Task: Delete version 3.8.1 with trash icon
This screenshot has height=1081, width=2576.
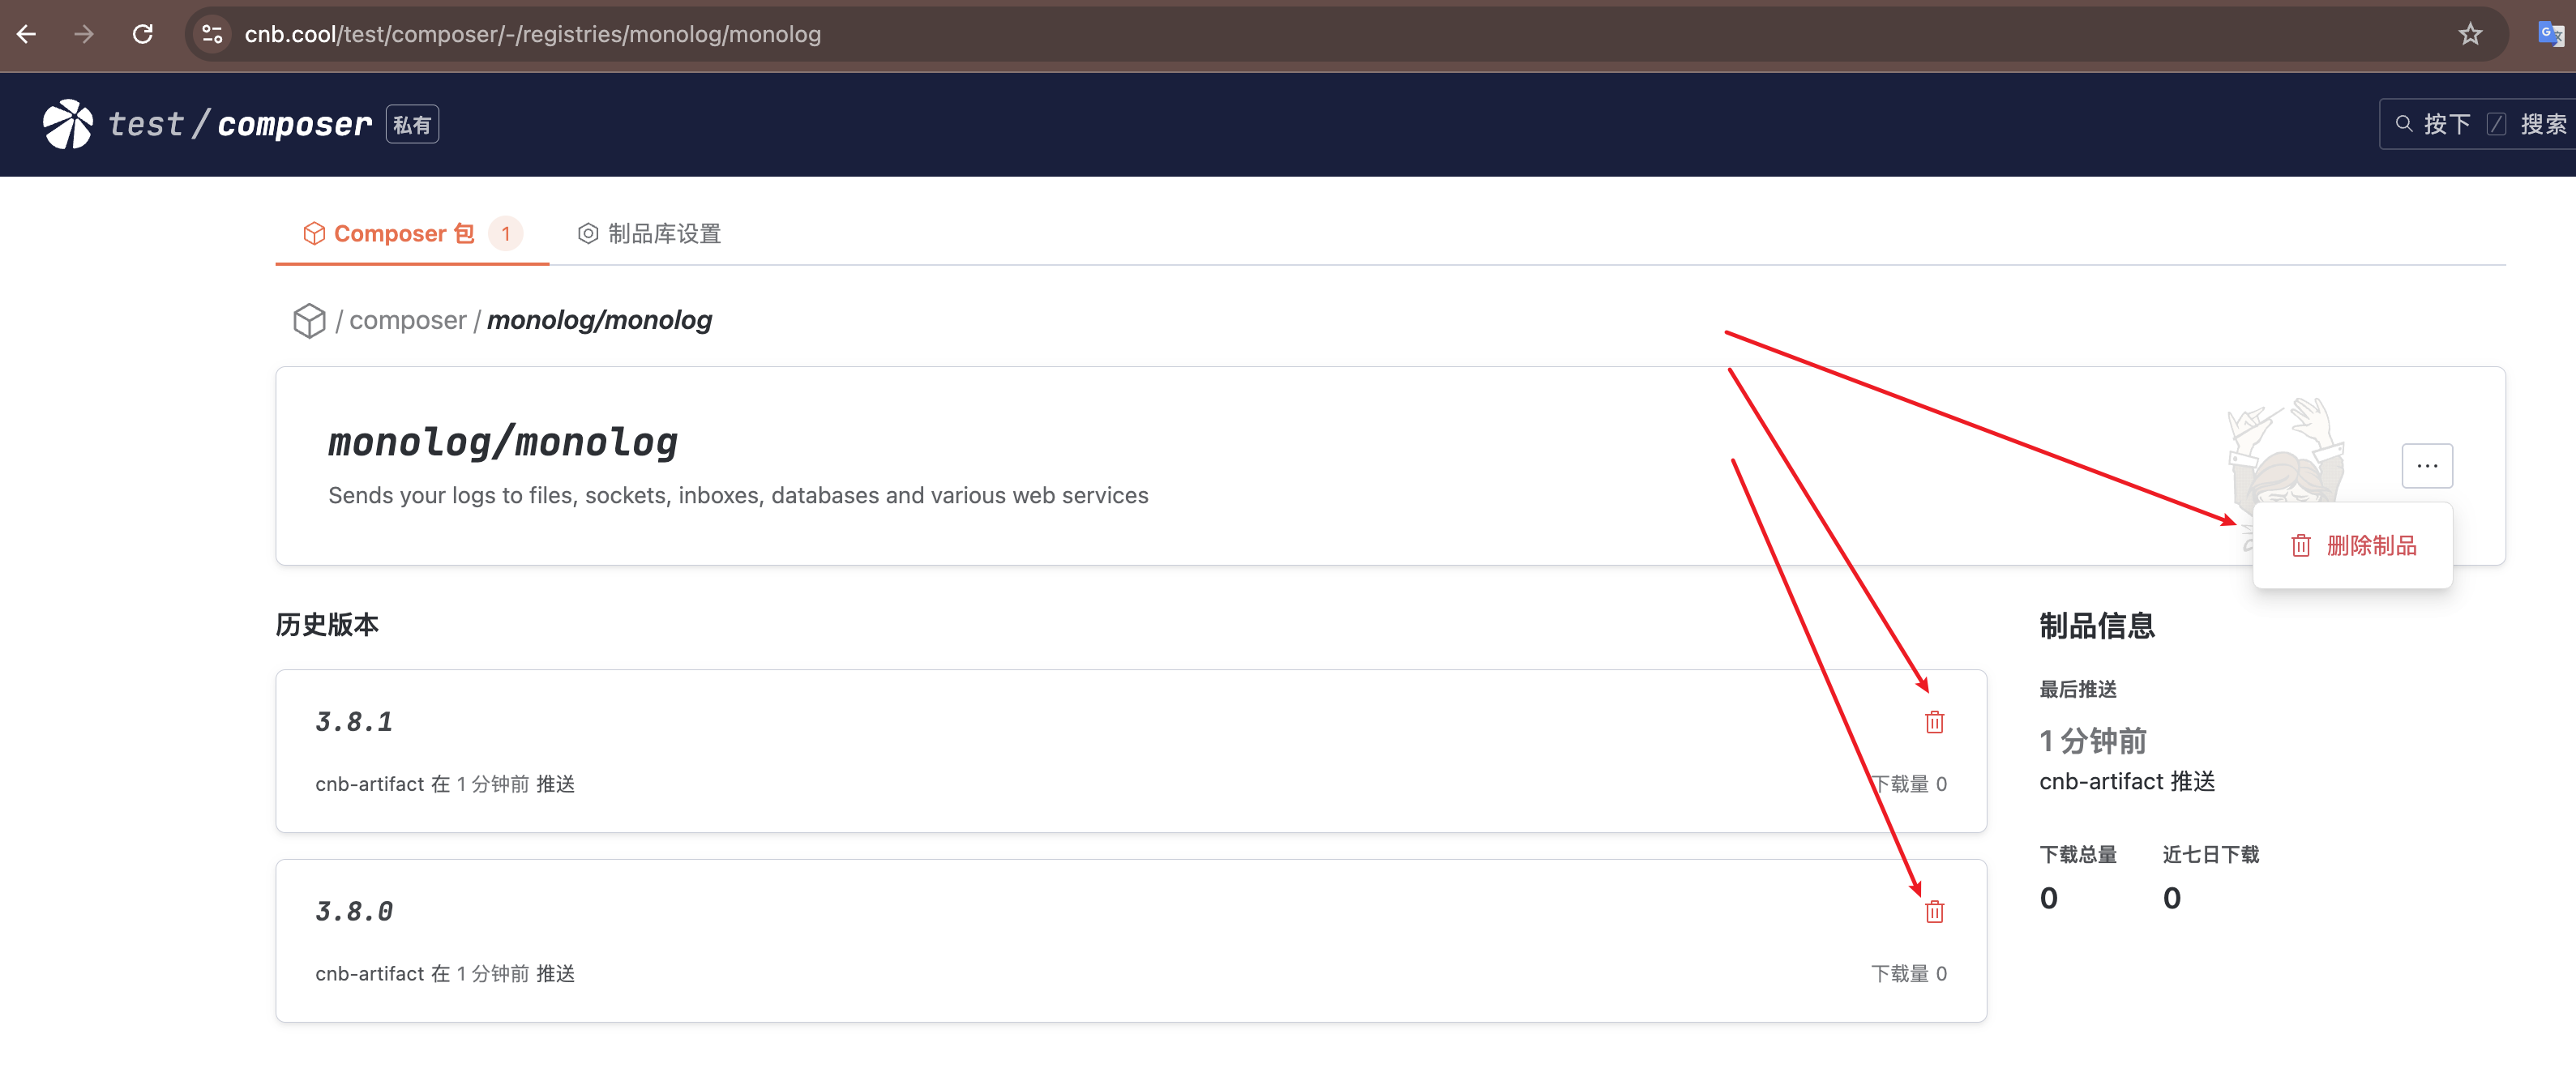Action: (x=1934, y=722)
